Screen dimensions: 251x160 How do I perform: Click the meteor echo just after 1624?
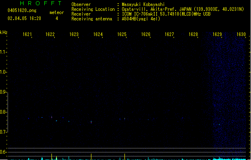pos(91,122)
